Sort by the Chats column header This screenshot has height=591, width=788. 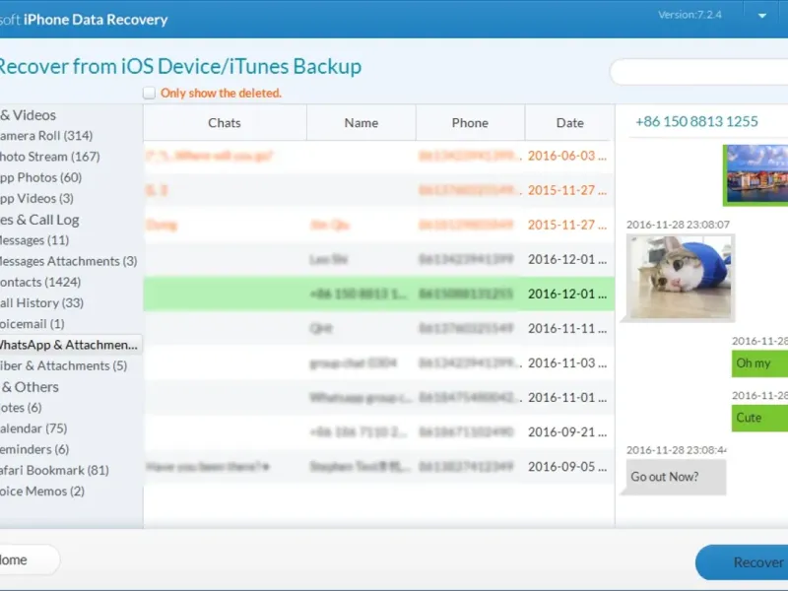click(225, 122)
